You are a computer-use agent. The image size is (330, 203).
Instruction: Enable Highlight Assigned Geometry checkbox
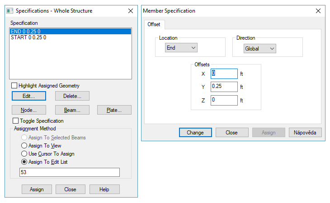(x=14, y=86)
